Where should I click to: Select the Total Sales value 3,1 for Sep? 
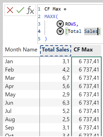pos(66,128)
